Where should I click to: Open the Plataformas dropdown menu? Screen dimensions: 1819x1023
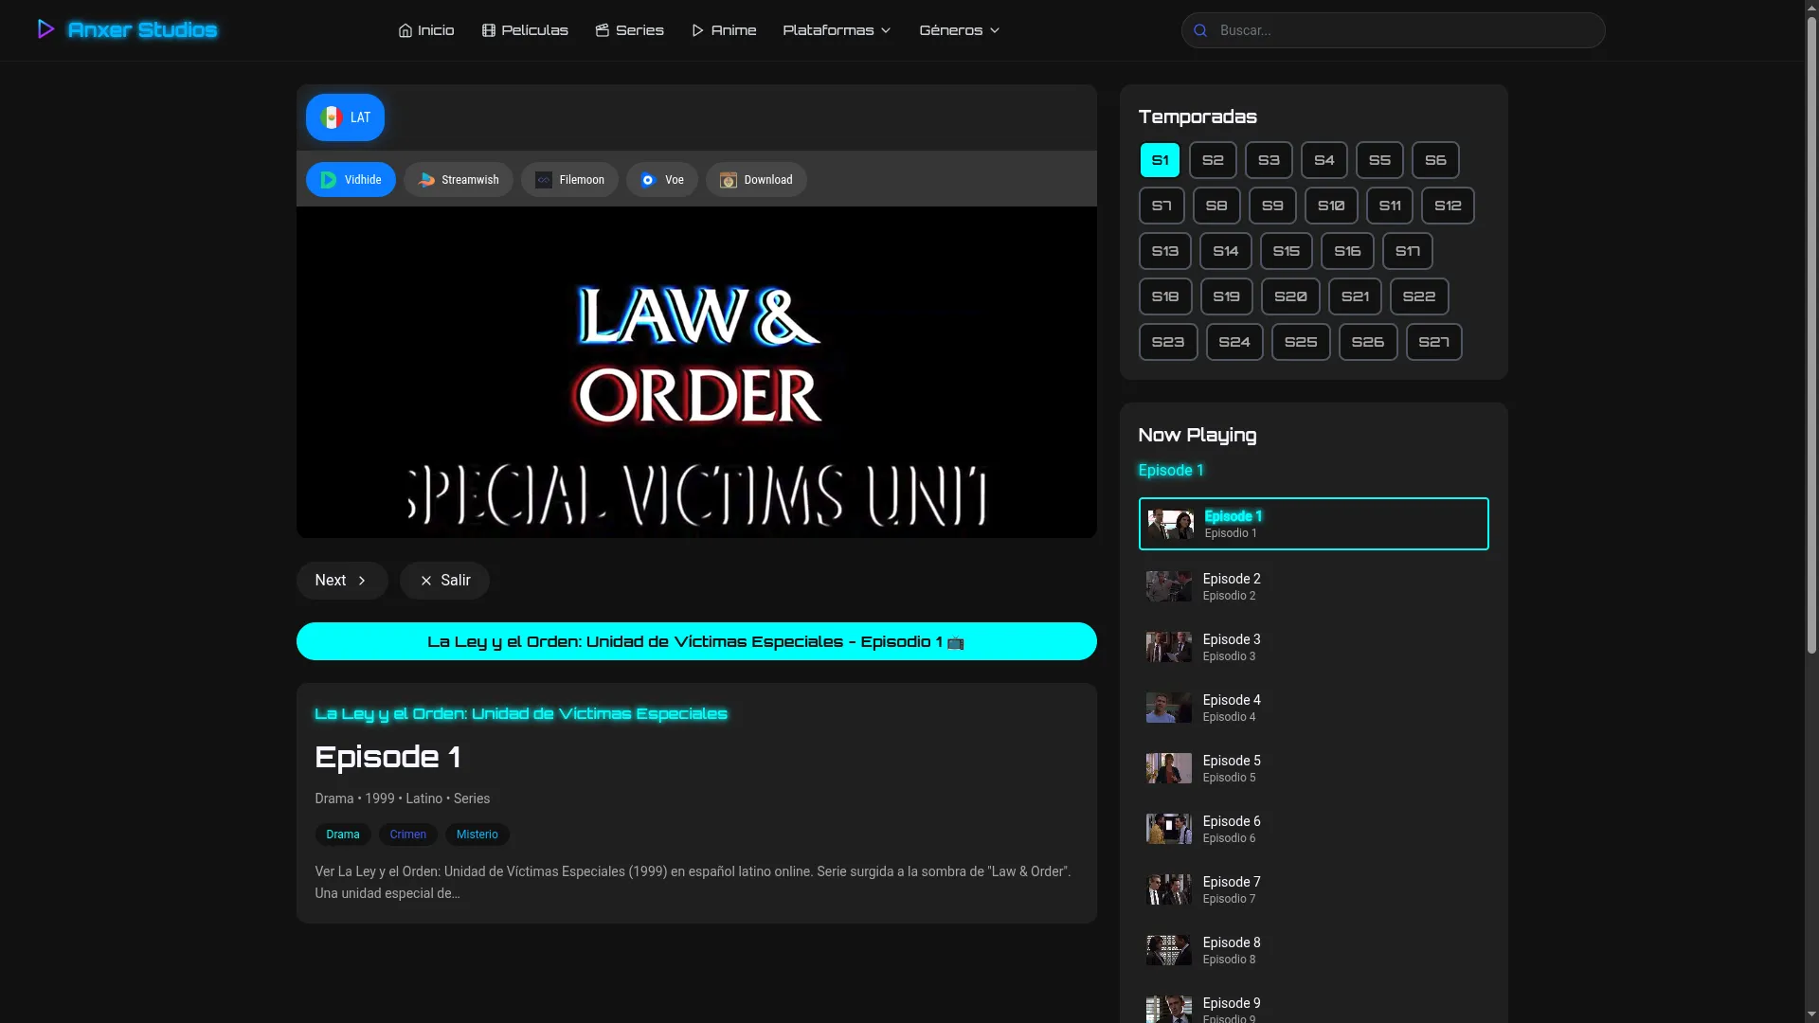pyautogui.click(x=837, y=30)
